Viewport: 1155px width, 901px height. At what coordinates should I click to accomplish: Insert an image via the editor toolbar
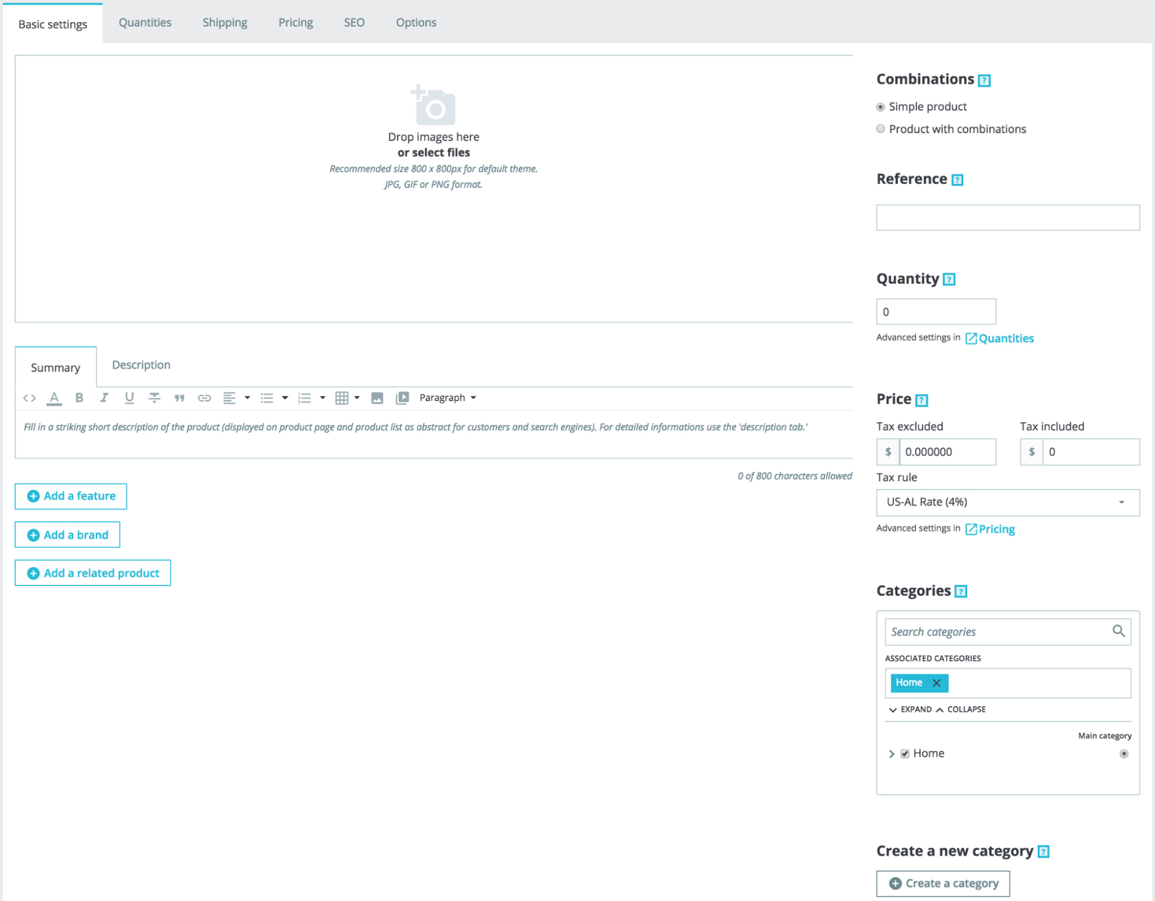(x=376, y=398)
